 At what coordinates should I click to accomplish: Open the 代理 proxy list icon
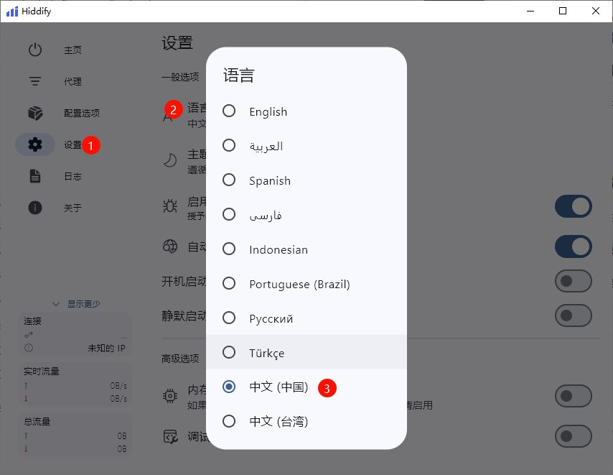point(35,82)
